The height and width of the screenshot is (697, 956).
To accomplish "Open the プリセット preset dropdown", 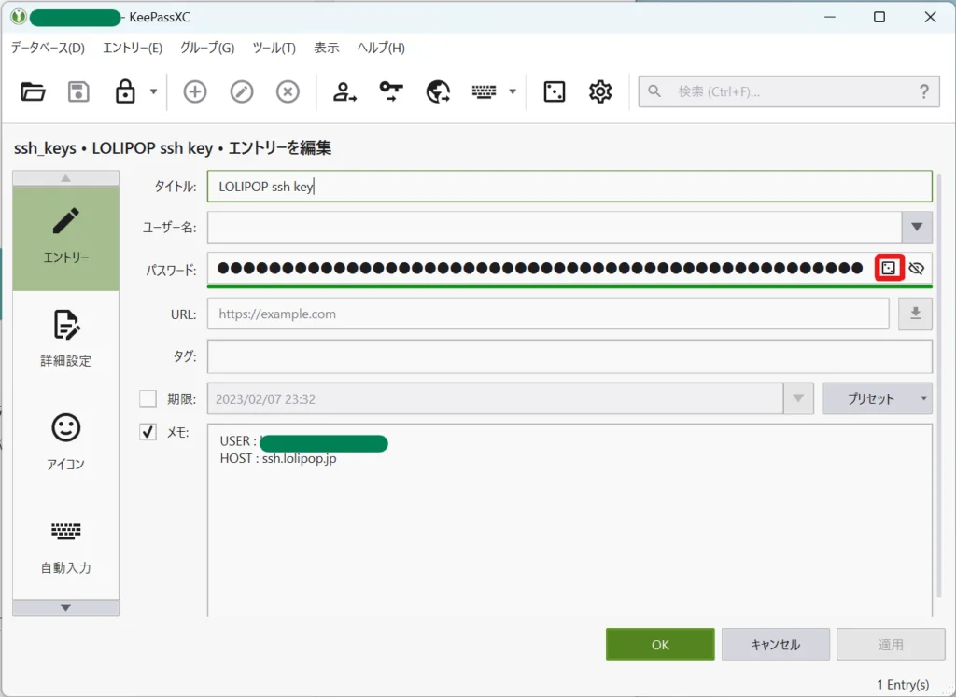I will click(877, 398).
